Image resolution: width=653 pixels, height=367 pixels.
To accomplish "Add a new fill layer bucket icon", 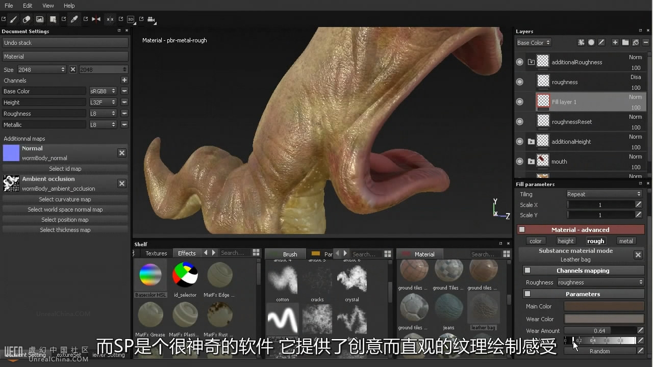I will tap(636, 43).
